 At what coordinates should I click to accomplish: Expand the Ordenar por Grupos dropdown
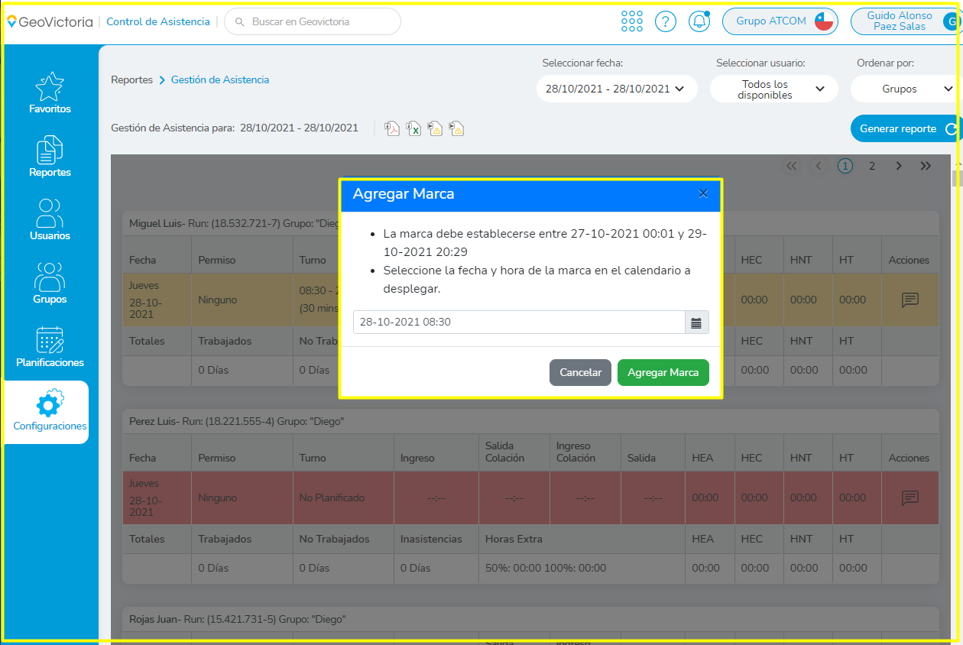(x=906, y=89)
